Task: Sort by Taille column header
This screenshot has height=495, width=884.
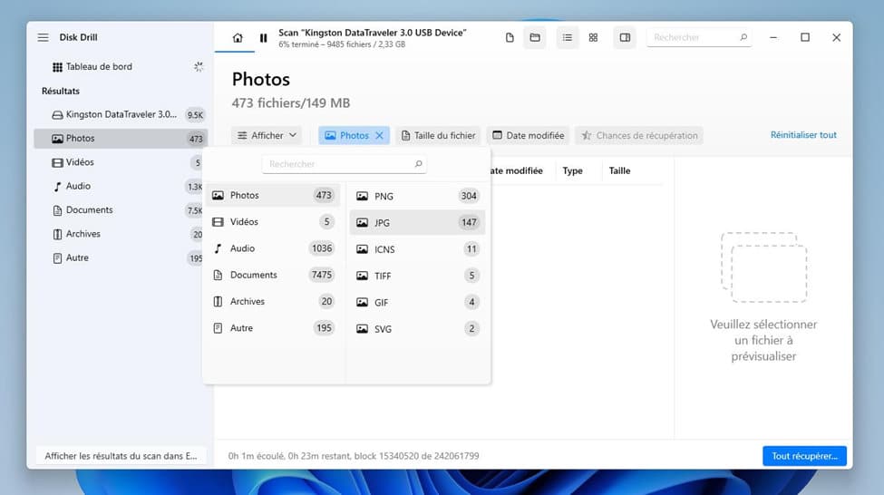Action: coord(619,170)
